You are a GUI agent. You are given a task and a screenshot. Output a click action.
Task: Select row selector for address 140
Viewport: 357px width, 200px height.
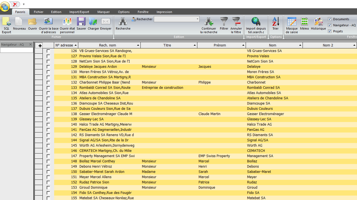(39, 124)
